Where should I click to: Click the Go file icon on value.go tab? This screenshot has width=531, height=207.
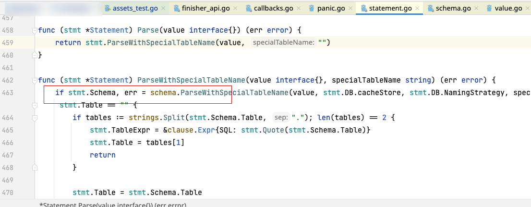coord(490,9)
